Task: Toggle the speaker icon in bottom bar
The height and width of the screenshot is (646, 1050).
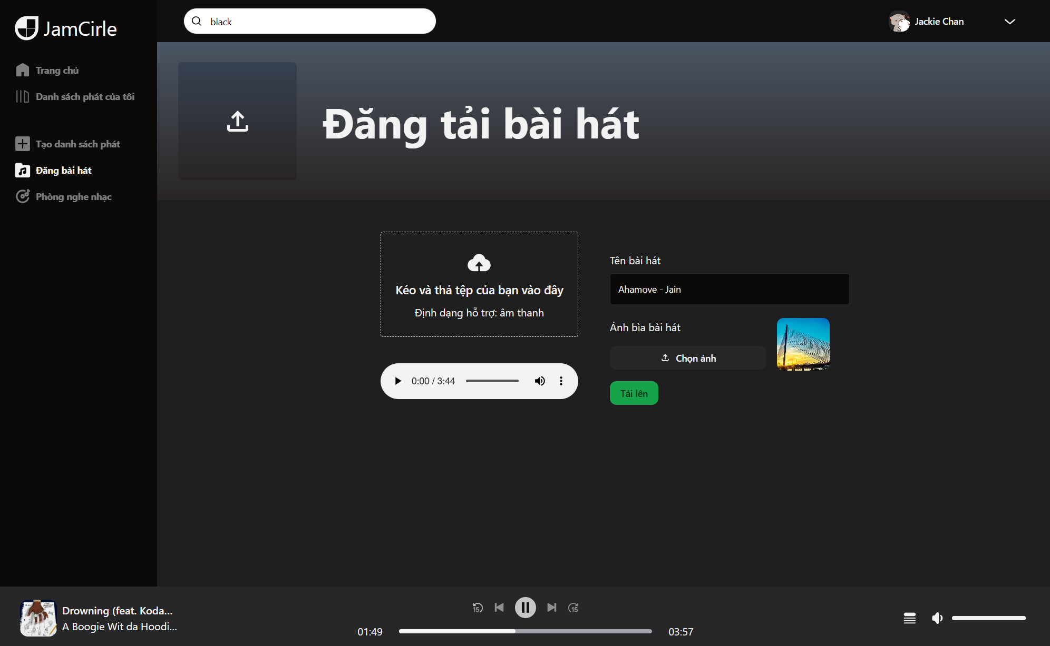Action: pos(937,618)
